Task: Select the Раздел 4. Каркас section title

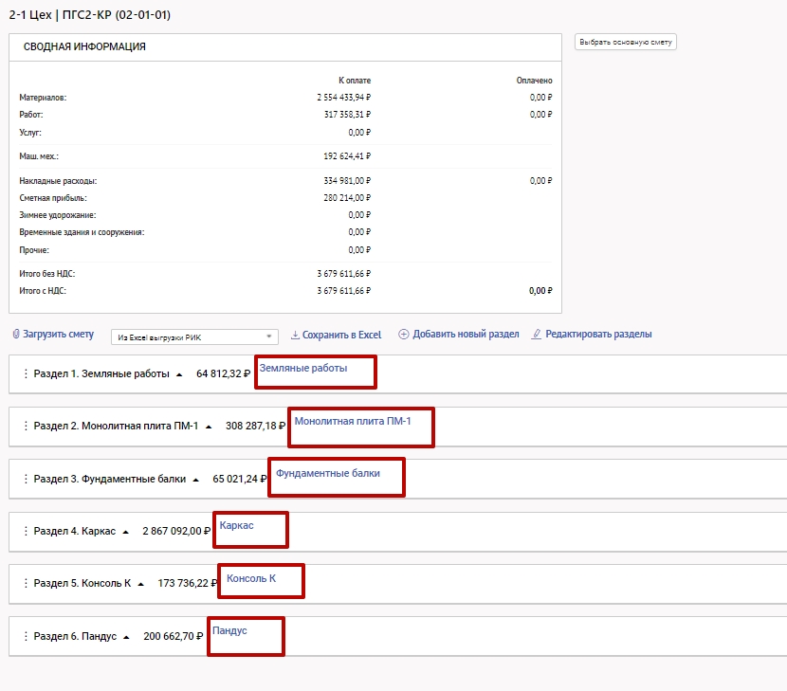Action: [74, 531]
